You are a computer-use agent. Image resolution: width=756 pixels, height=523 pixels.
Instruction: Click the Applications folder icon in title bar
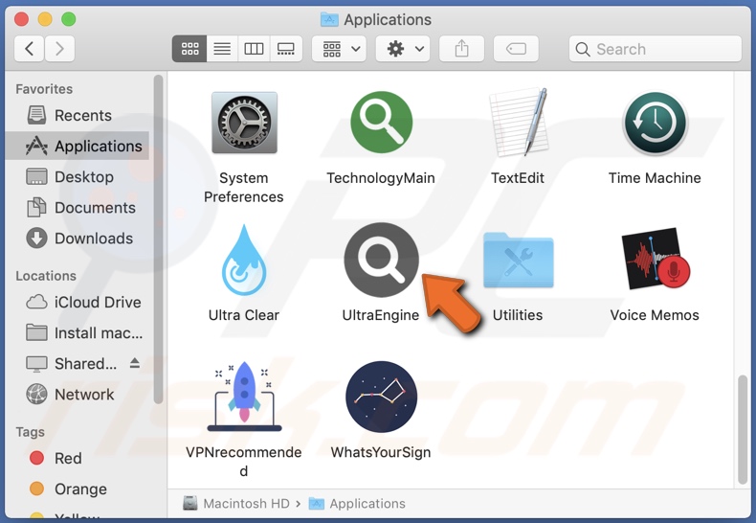click(x=329, y=19)
